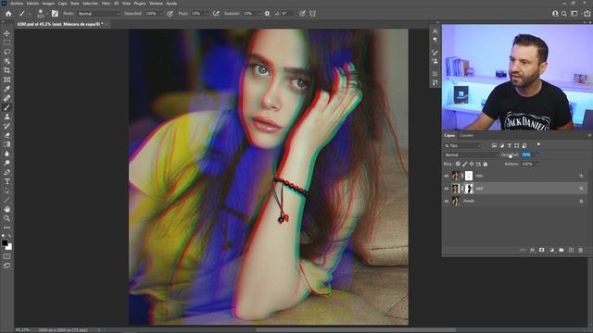Delete layer with trash icon
This screenshot has width=593, height=333.
click(x=581, y=250)
